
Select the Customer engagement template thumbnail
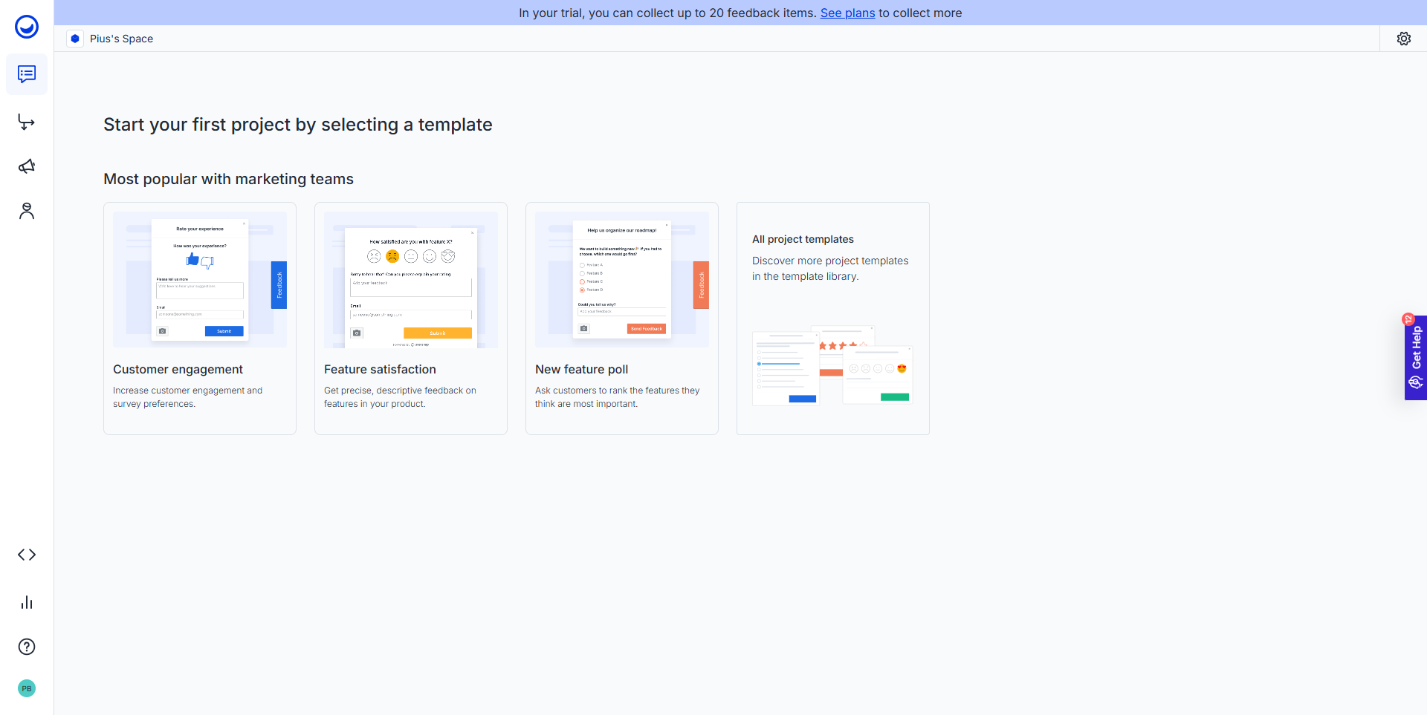tap(200, 280)
